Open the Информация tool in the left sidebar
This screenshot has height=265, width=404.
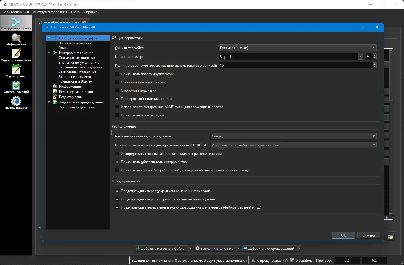[16, 39]
